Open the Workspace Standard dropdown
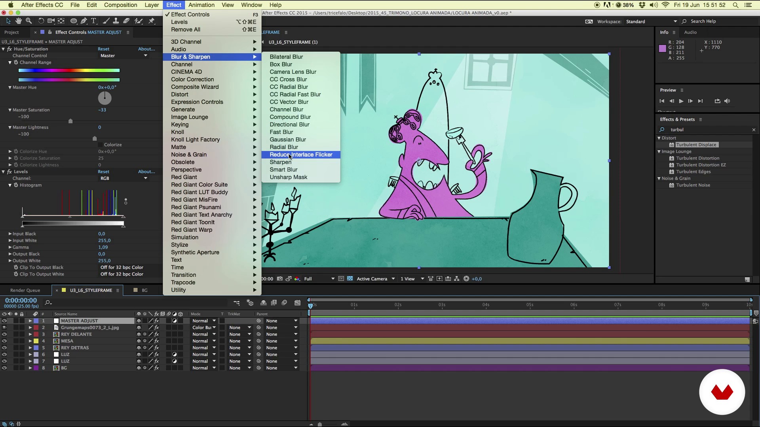 [x=651, y=21]
